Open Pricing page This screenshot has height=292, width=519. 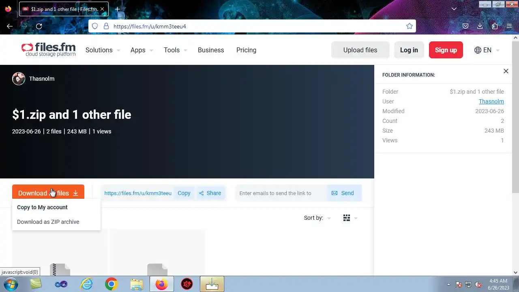point(246,50)
